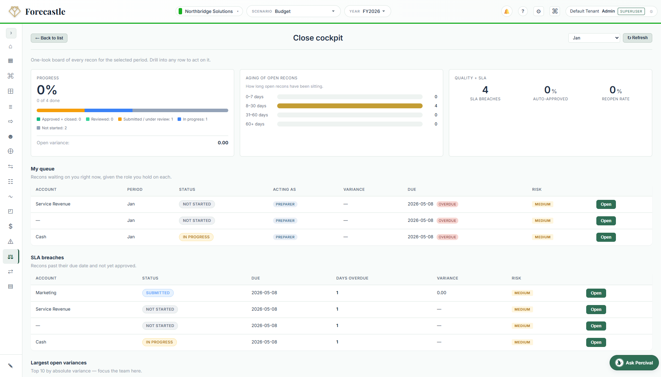Open the Cash SLA breach recon
This screenshot has height=377, width=661.
[x=596, y=342]
